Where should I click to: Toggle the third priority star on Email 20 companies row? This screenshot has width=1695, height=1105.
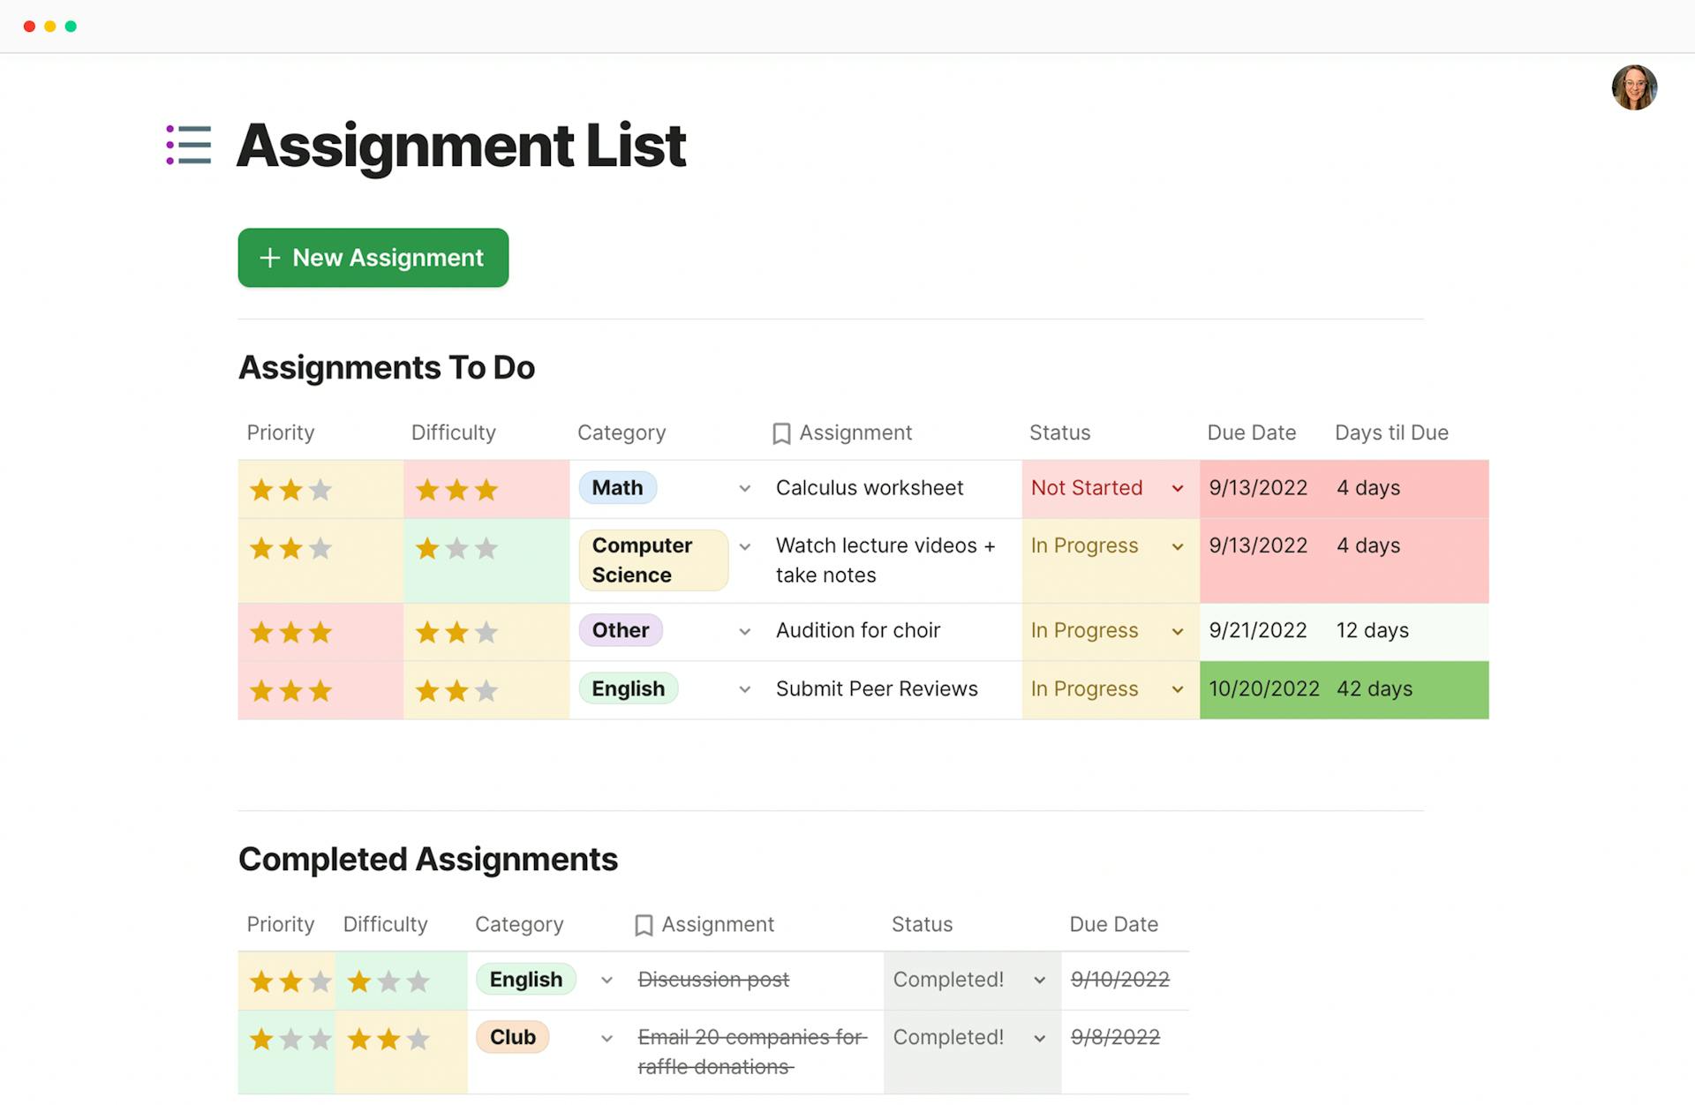318,1039
